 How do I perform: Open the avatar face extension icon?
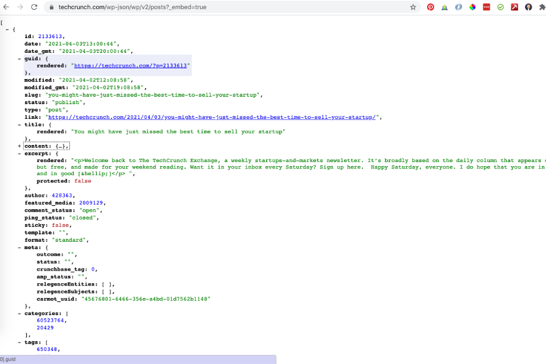528,7
